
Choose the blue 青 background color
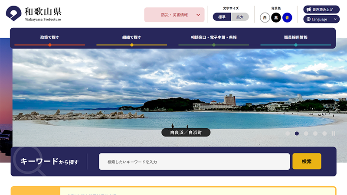click(x=287, y=18)
